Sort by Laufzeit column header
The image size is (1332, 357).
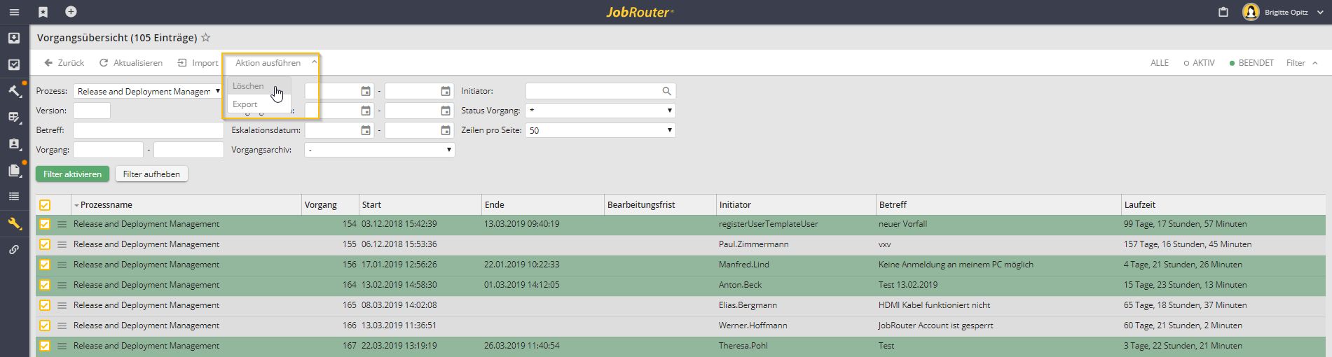(1140, 205)
